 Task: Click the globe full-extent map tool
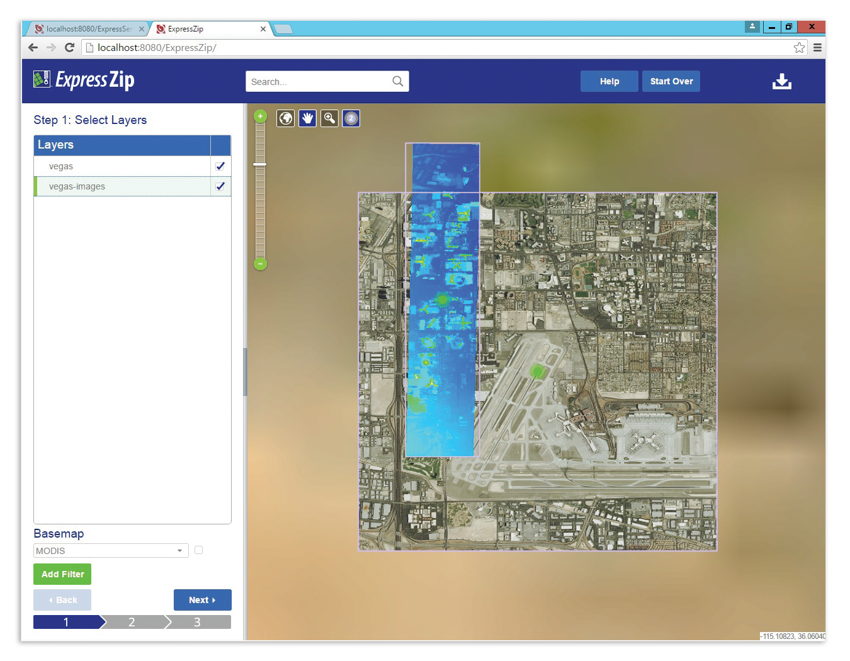(x=286, y=118)
